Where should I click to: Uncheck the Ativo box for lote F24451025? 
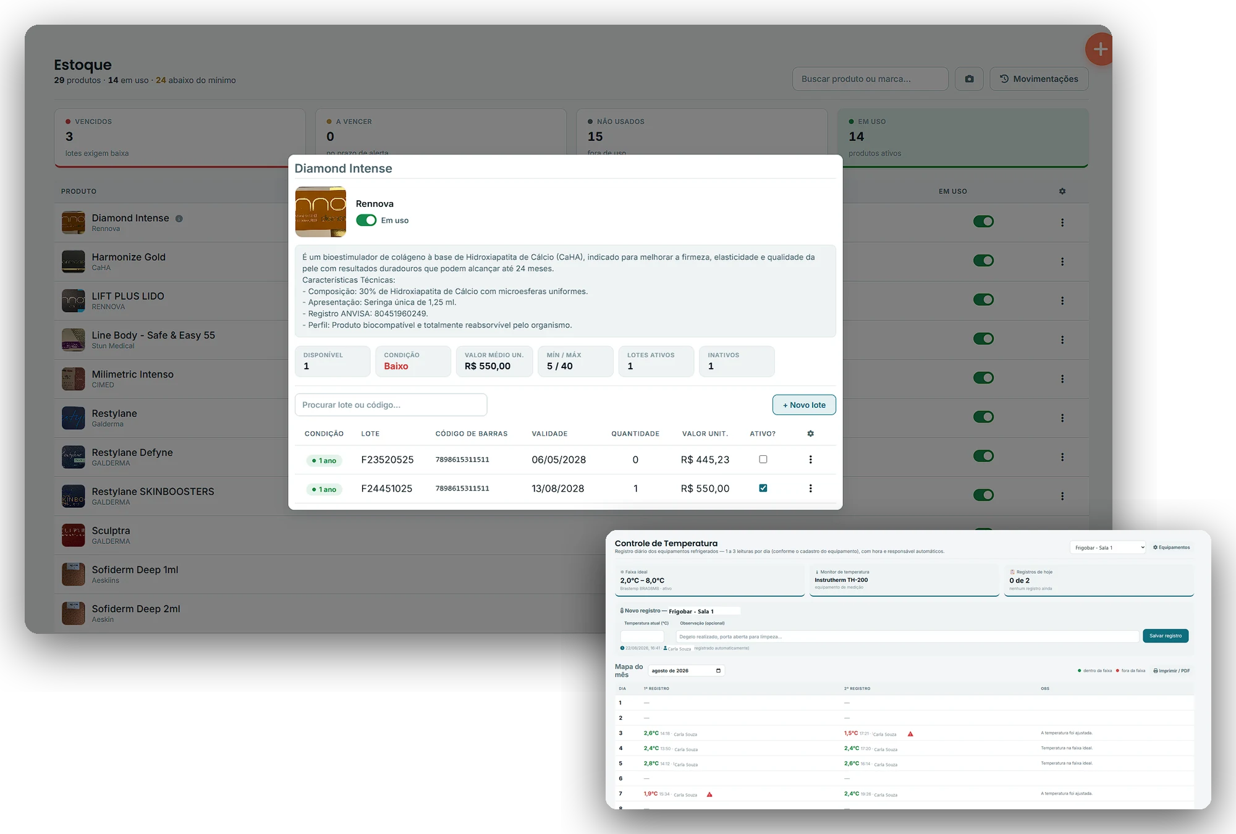[x=763, y=488]
